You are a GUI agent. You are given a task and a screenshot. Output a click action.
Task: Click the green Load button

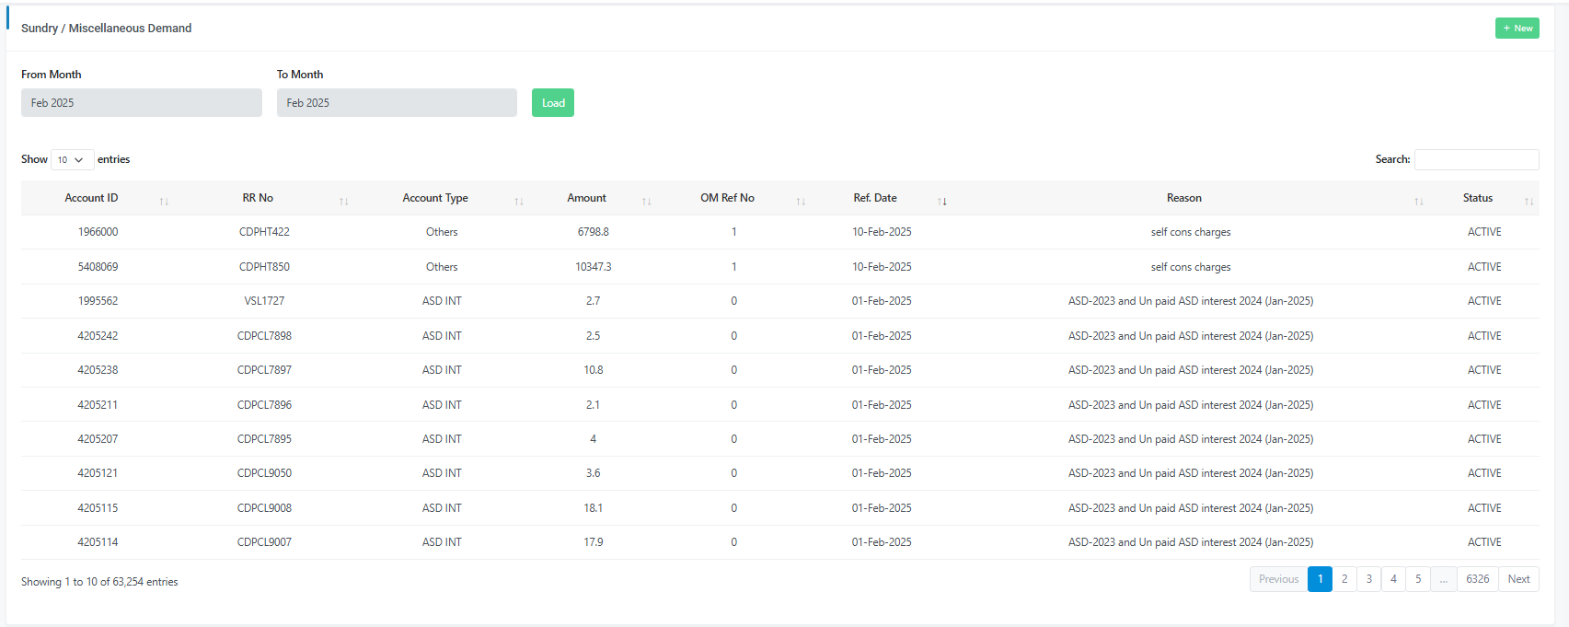pos(553,103)
